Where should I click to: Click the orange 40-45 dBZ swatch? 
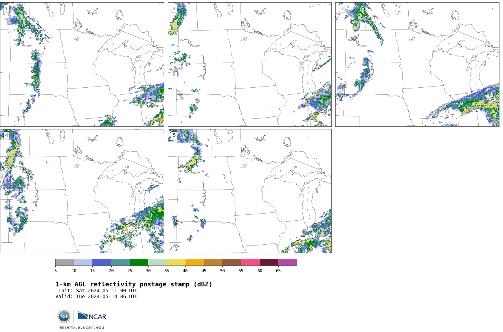pyautogui.click(x=195, y=262)
